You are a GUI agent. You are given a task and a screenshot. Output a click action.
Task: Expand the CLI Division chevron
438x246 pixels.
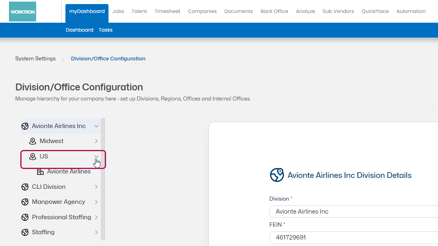click(x=96, y=187)
